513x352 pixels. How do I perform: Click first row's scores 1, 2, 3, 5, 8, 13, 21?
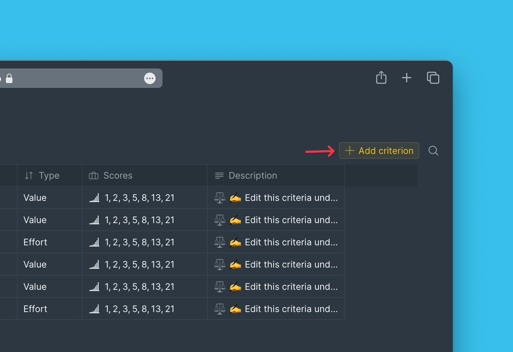[140, 198]
